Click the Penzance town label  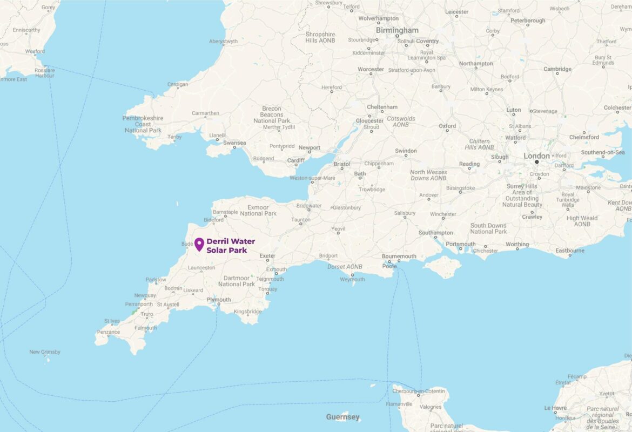[109, 332]
